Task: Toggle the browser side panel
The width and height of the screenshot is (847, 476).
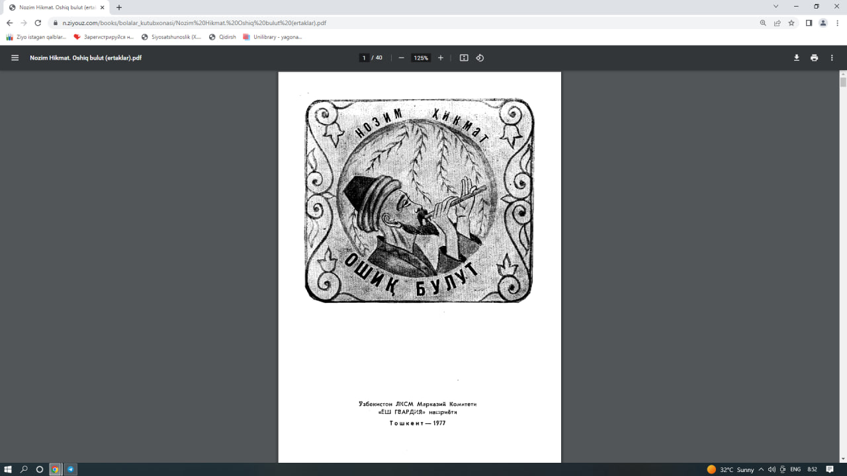Action: [809, 22]
